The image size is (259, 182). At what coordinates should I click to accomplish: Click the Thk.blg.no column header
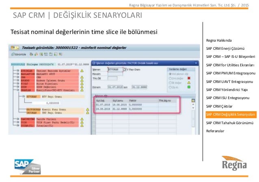[x=167, y=101]
